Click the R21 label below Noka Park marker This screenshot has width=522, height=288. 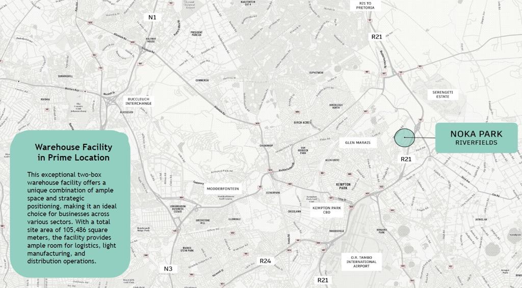[x=406, y=159]
